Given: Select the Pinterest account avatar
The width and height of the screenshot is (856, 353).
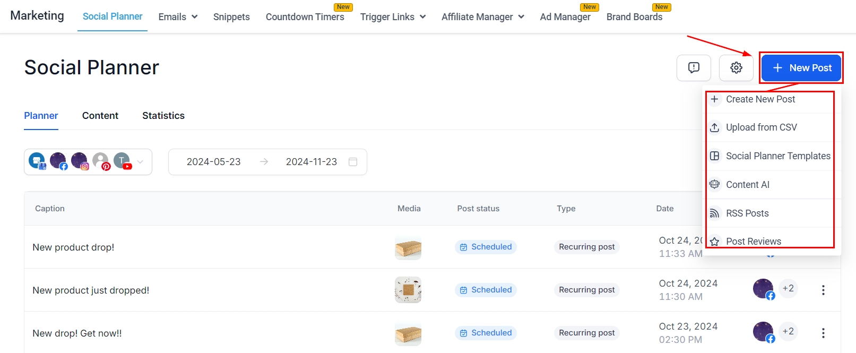Looking at the screenshot, I should 101,161.
